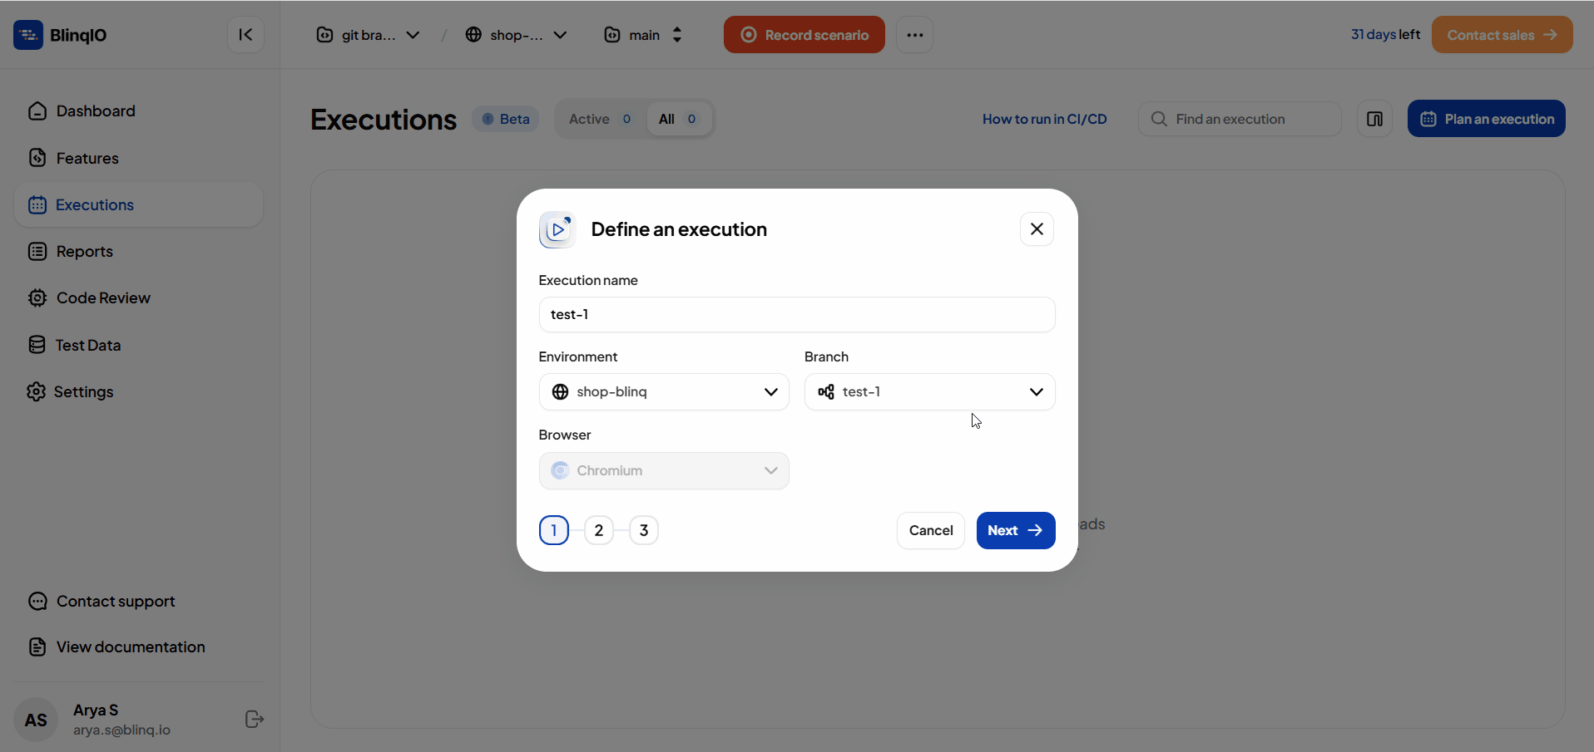The height and width of the screenshot is (752, 1594).
Task: Click the Execution name input field
Action: coord(796,315)
